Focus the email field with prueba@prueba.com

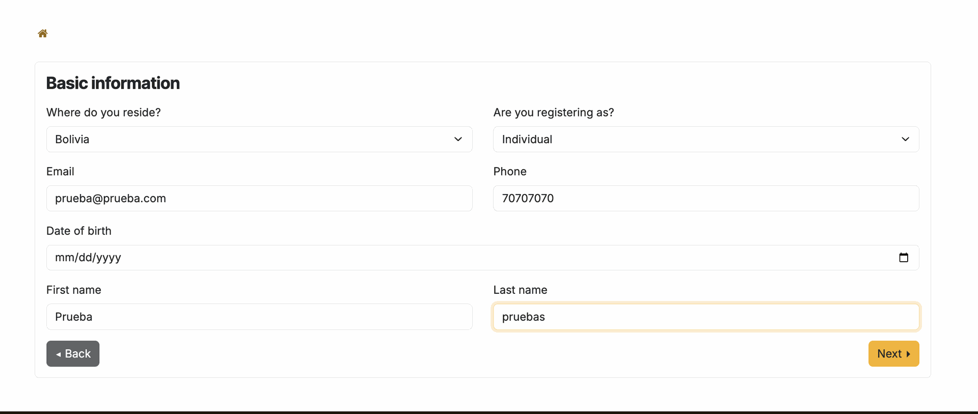[x=259, y=199]
